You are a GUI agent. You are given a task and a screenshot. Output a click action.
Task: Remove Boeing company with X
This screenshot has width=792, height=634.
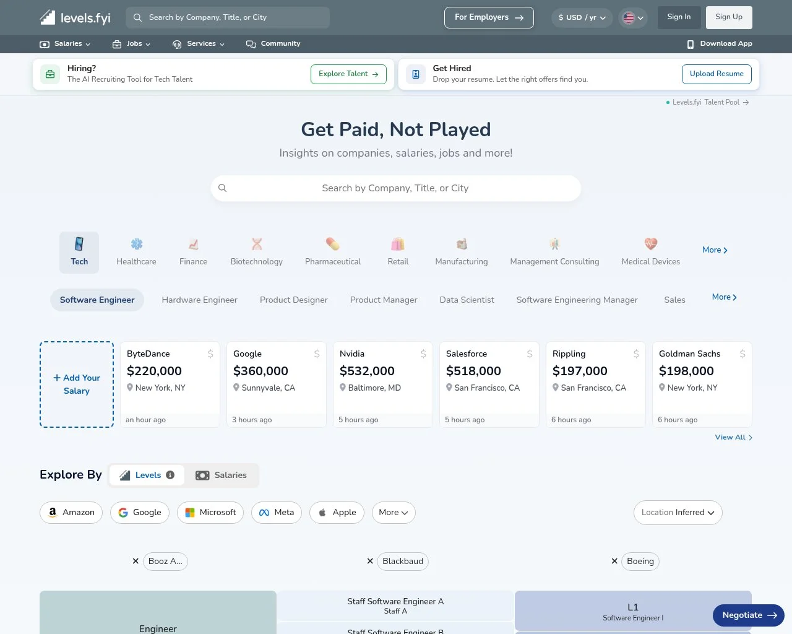pos(614,561)
